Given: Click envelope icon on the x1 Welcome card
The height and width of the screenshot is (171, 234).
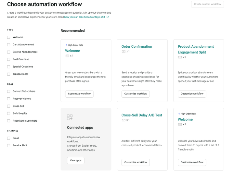Looking at the screenshot, I should (67, 56).
